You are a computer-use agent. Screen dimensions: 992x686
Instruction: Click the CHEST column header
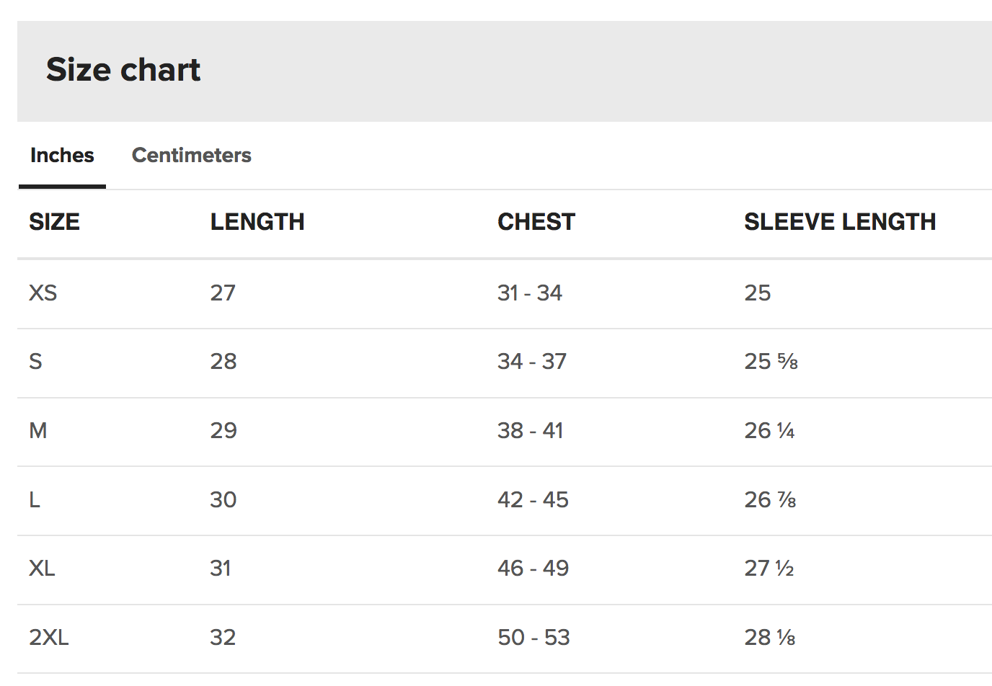pyautogui.click(x=536, y=222)
